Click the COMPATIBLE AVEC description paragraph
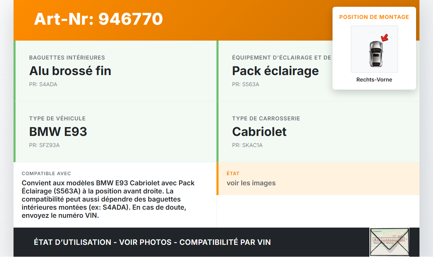This screenshot has width=433, height=257. point(108,199)
